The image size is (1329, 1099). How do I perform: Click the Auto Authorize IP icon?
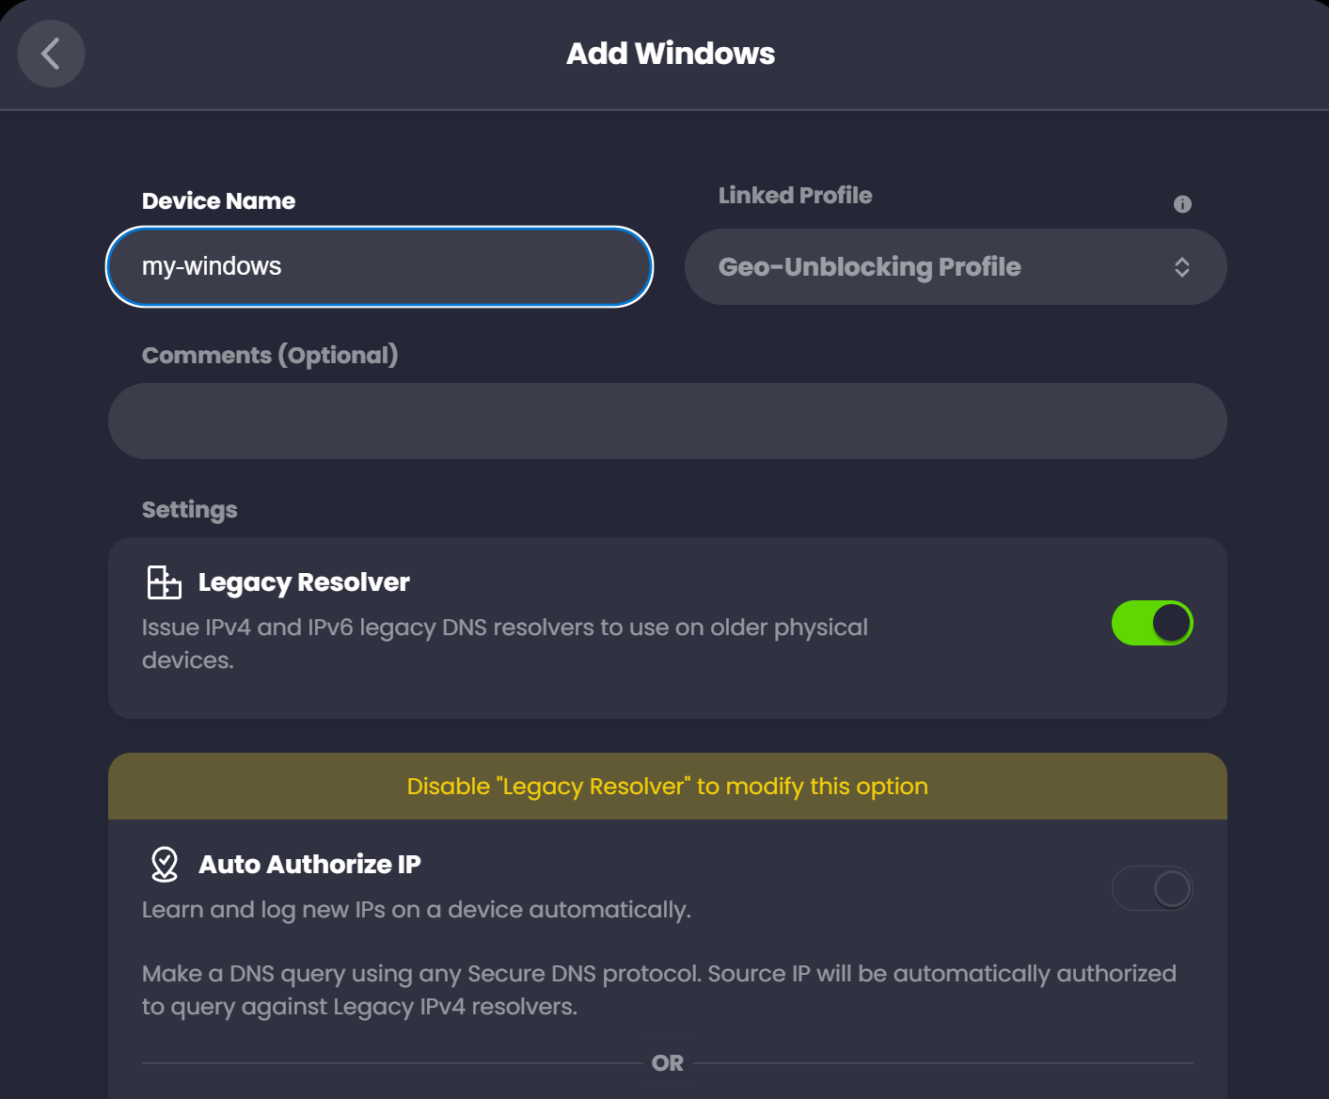pos(165,864)
